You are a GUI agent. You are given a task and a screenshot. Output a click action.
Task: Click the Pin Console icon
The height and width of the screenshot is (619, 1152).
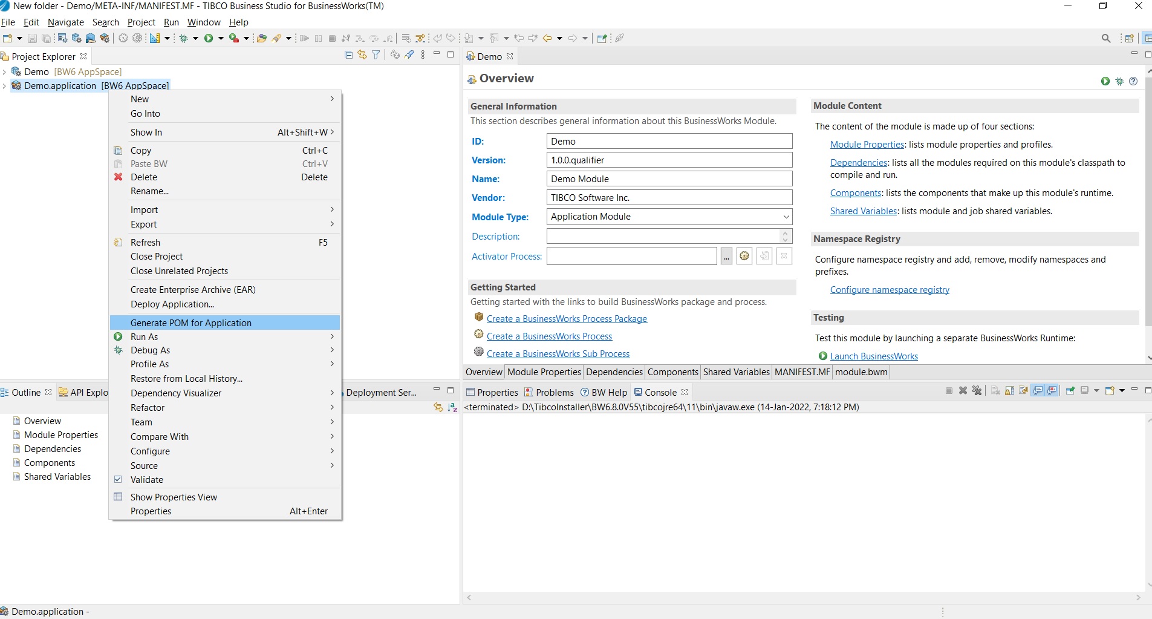pyautogui.click(x=1070, y=391)
